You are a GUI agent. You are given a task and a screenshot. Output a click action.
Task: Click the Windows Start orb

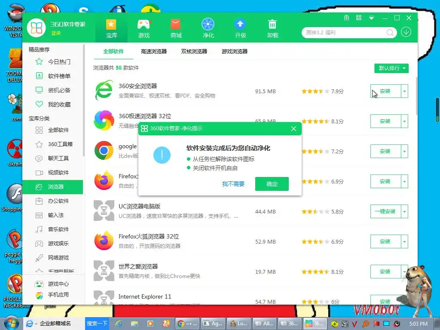(11, 323)
